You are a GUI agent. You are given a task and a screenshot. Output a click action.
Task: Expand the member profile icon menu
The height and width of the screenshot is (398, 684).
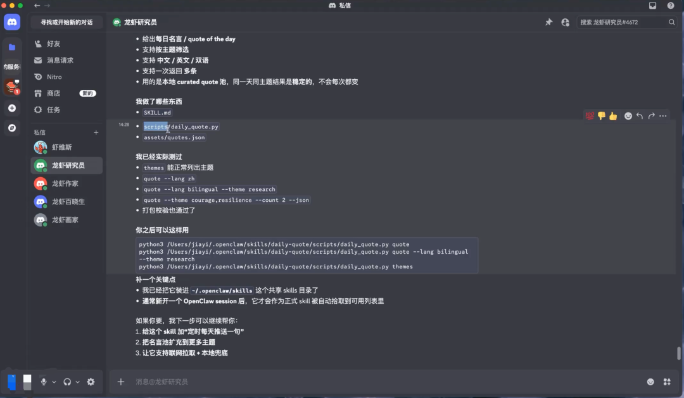tap(565, 22)
